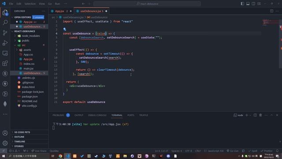Open Customize Layout button
This screenshot has width=282, height=159.
point(259,4)
